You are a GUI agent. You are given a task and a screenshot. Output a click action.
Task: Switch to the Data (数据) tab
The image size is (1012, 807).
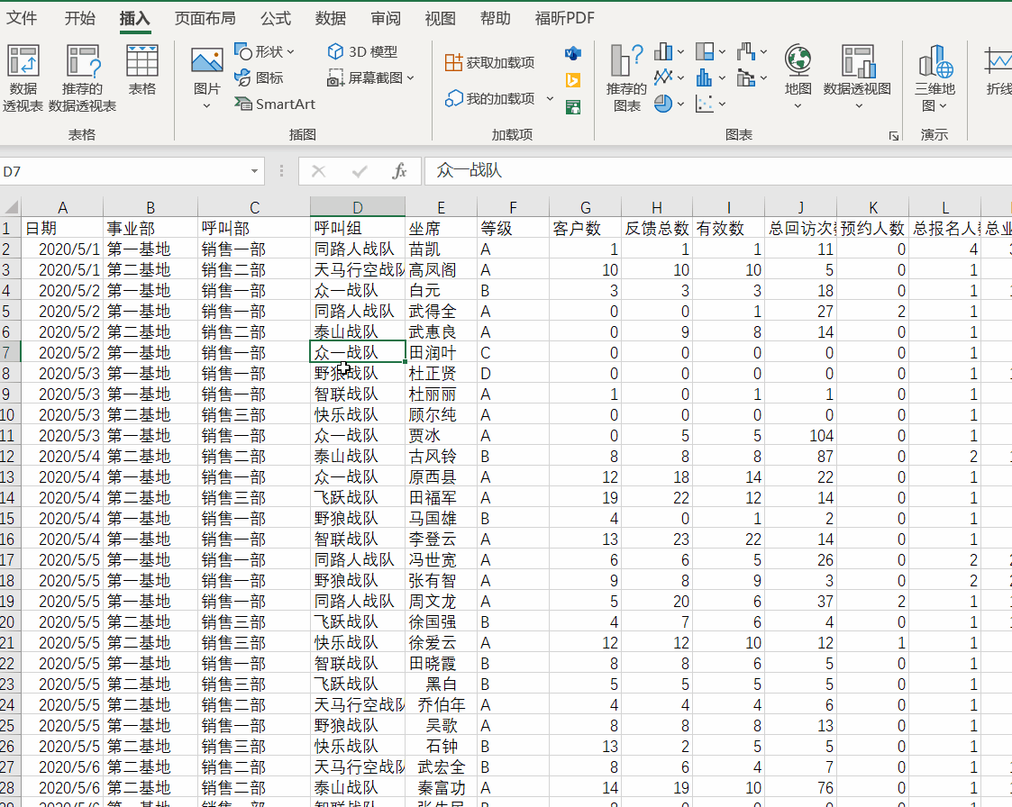pos(331,18)
